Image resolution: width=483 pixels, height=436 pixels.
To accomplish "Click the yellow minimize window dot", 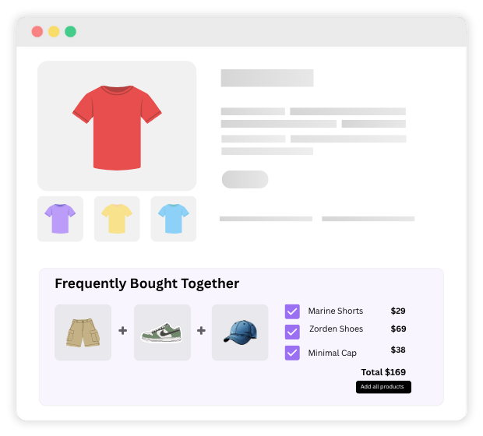I will tap(54, 31).
